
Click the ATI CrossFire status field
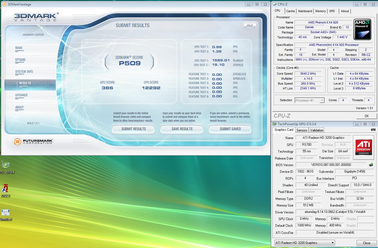click(x=335, y=233)
